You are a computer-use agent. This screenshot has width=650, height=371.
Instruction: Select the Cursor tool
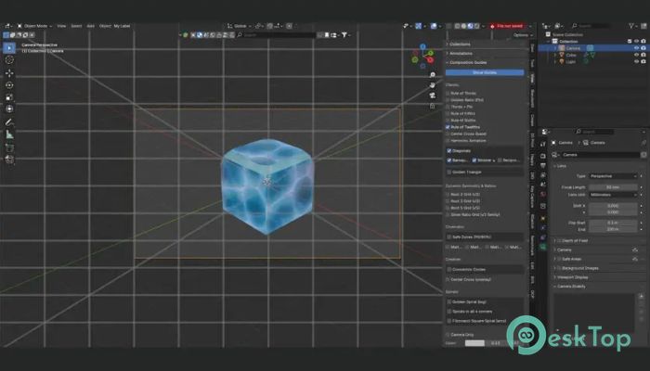pos(9,60)
